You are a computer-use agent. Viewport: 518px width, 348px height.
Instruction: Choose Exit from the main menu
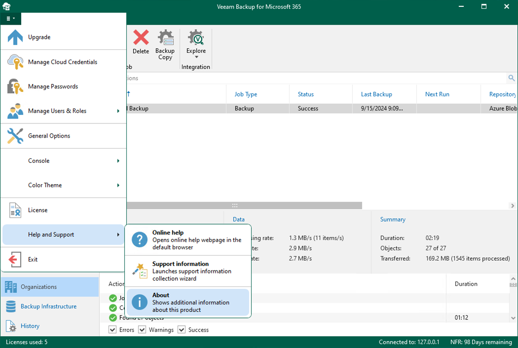click(x=64, y=260)
